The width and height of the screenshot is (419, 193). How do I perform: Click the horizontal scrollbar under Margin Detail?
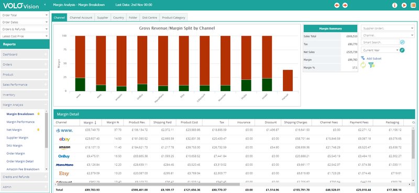(148, 184)
